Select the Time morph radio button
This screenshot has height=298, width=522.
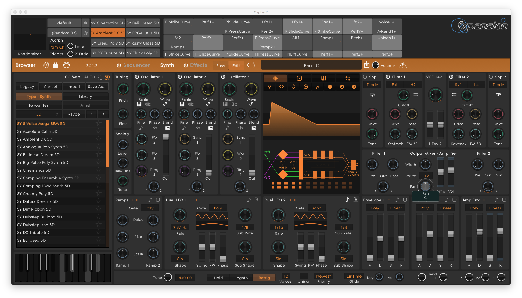click(70, 46)
